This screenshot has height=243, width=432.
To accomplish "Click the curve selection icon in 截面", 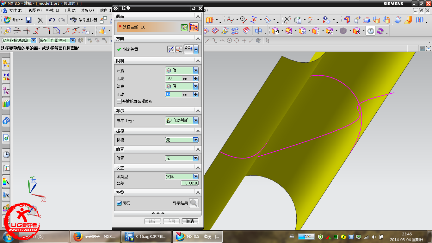I will coord(194,27).
